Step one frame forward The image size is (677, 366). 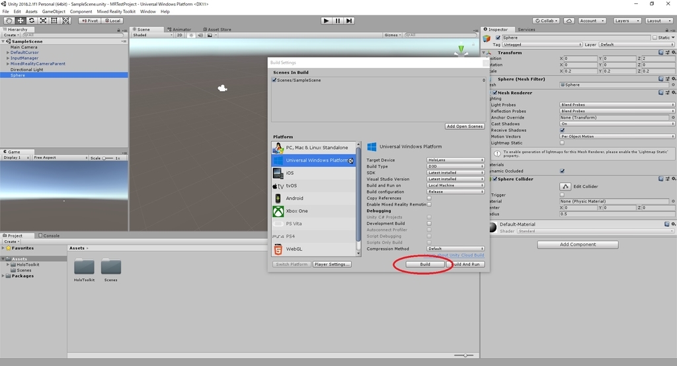349,20
